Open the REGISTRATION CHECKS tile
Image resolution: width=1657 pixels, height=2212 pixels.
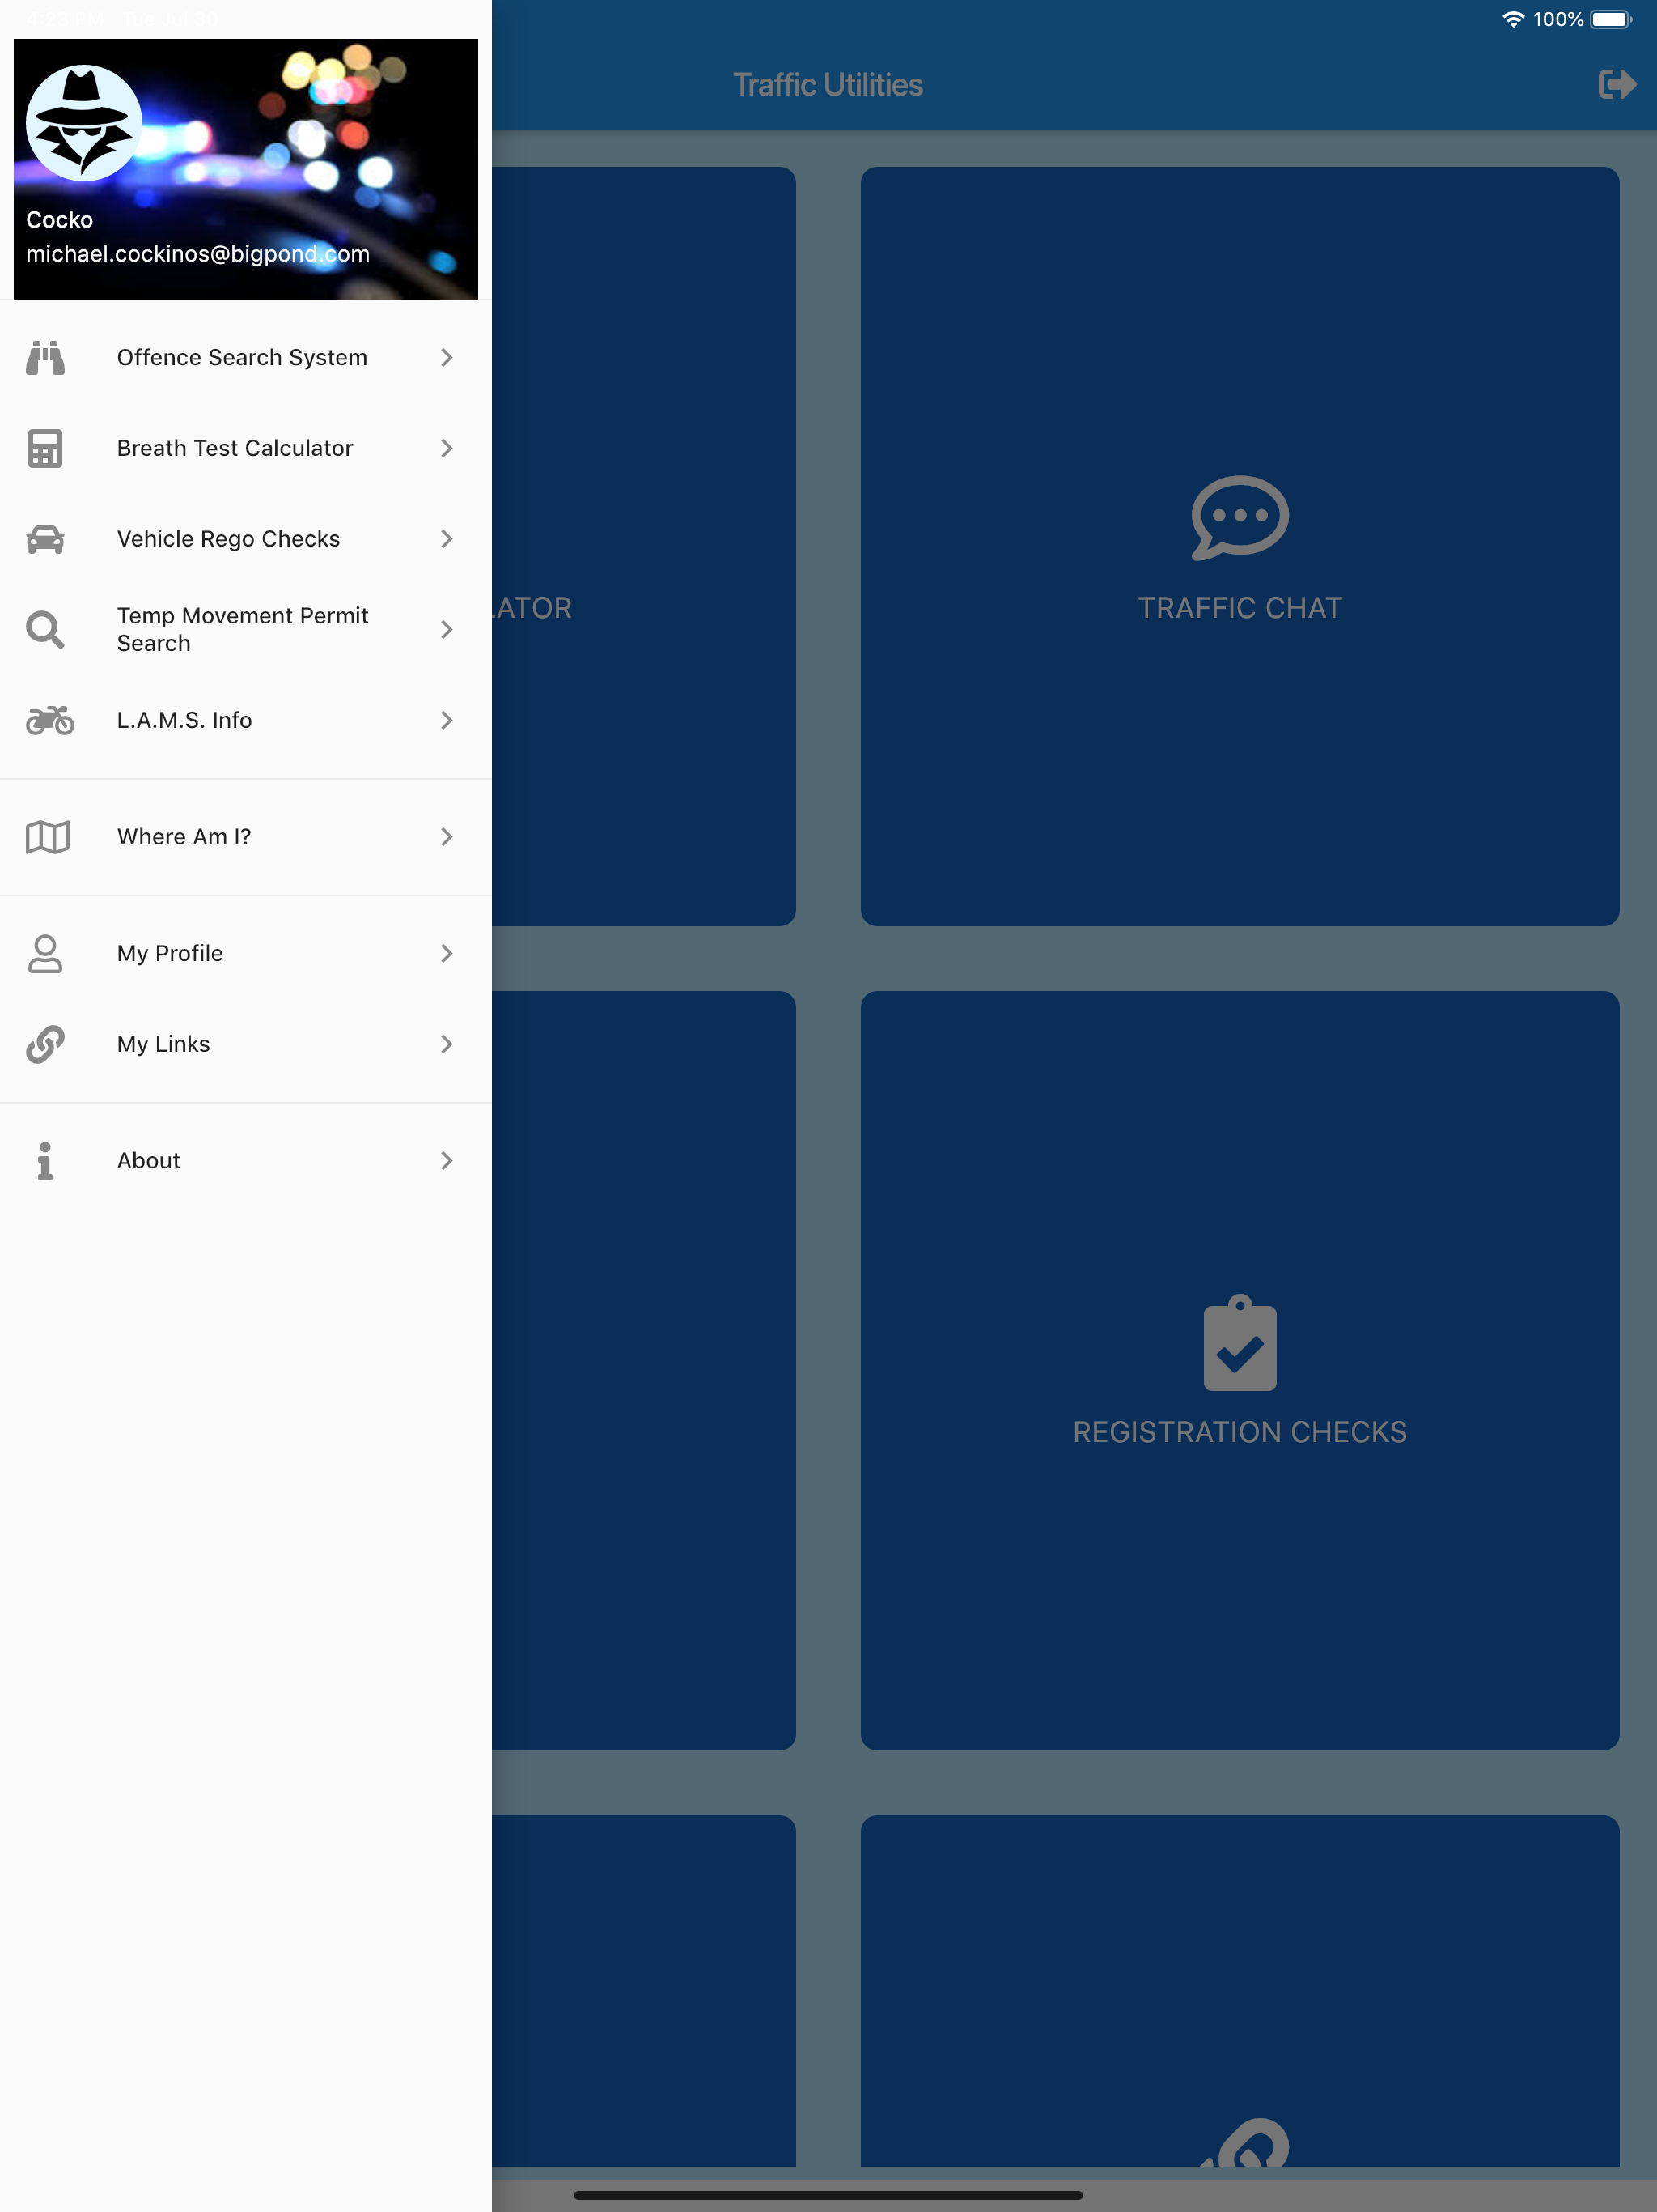1240,1370
